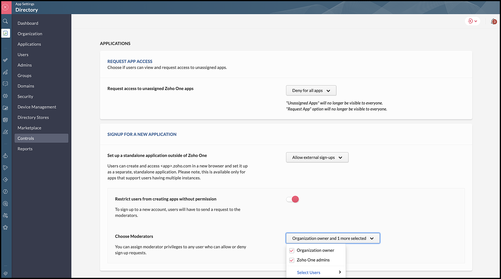Click the search magnifier icon in left rail

pos(5,21)
